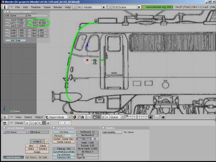The image size is (216, 162).
Task: Close the Transform Properties panel with X
Action: tap(5, 12)
